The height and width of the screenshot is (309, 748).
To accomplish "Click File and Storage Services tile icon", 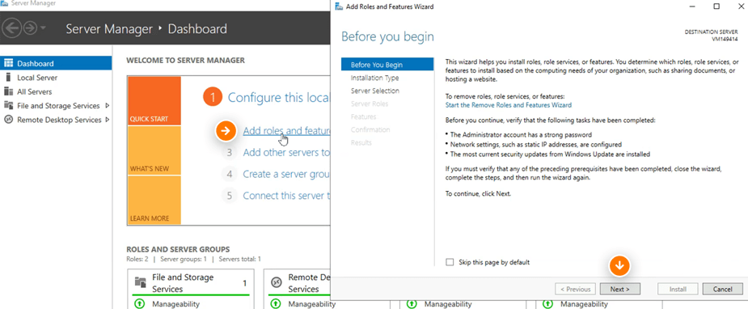I will 140,281.
